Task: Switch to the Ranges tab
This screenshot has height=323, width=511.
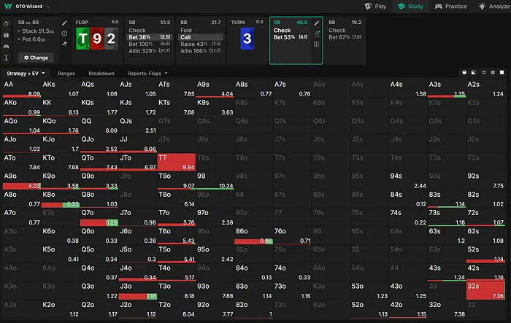Action: (x=66, y=74)
